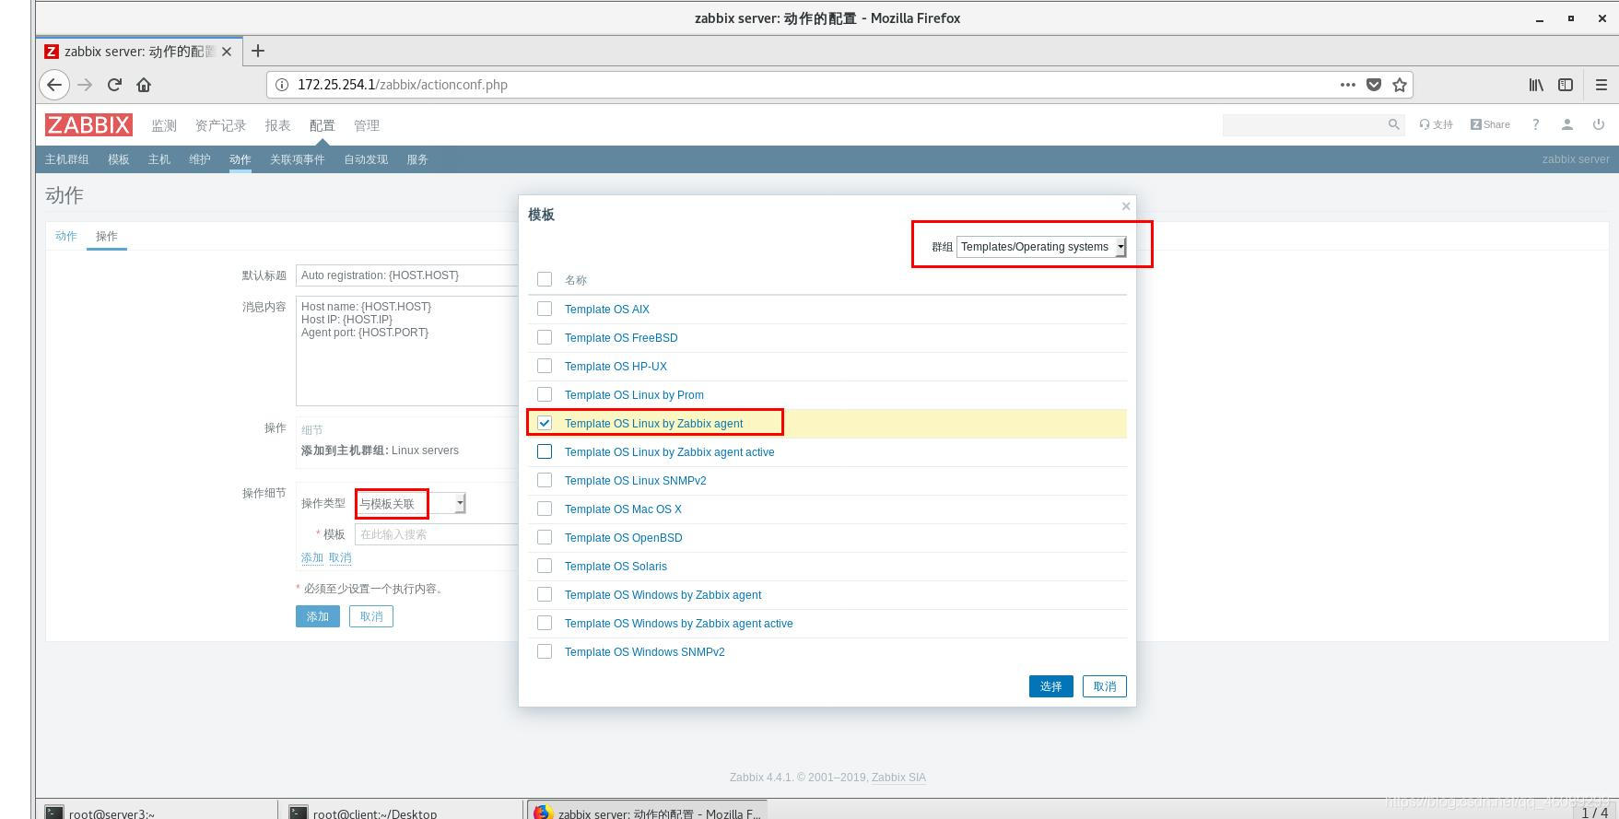Show site information icon in address bar
This screenshot has height=819, width=1619.
pos(282,85)
